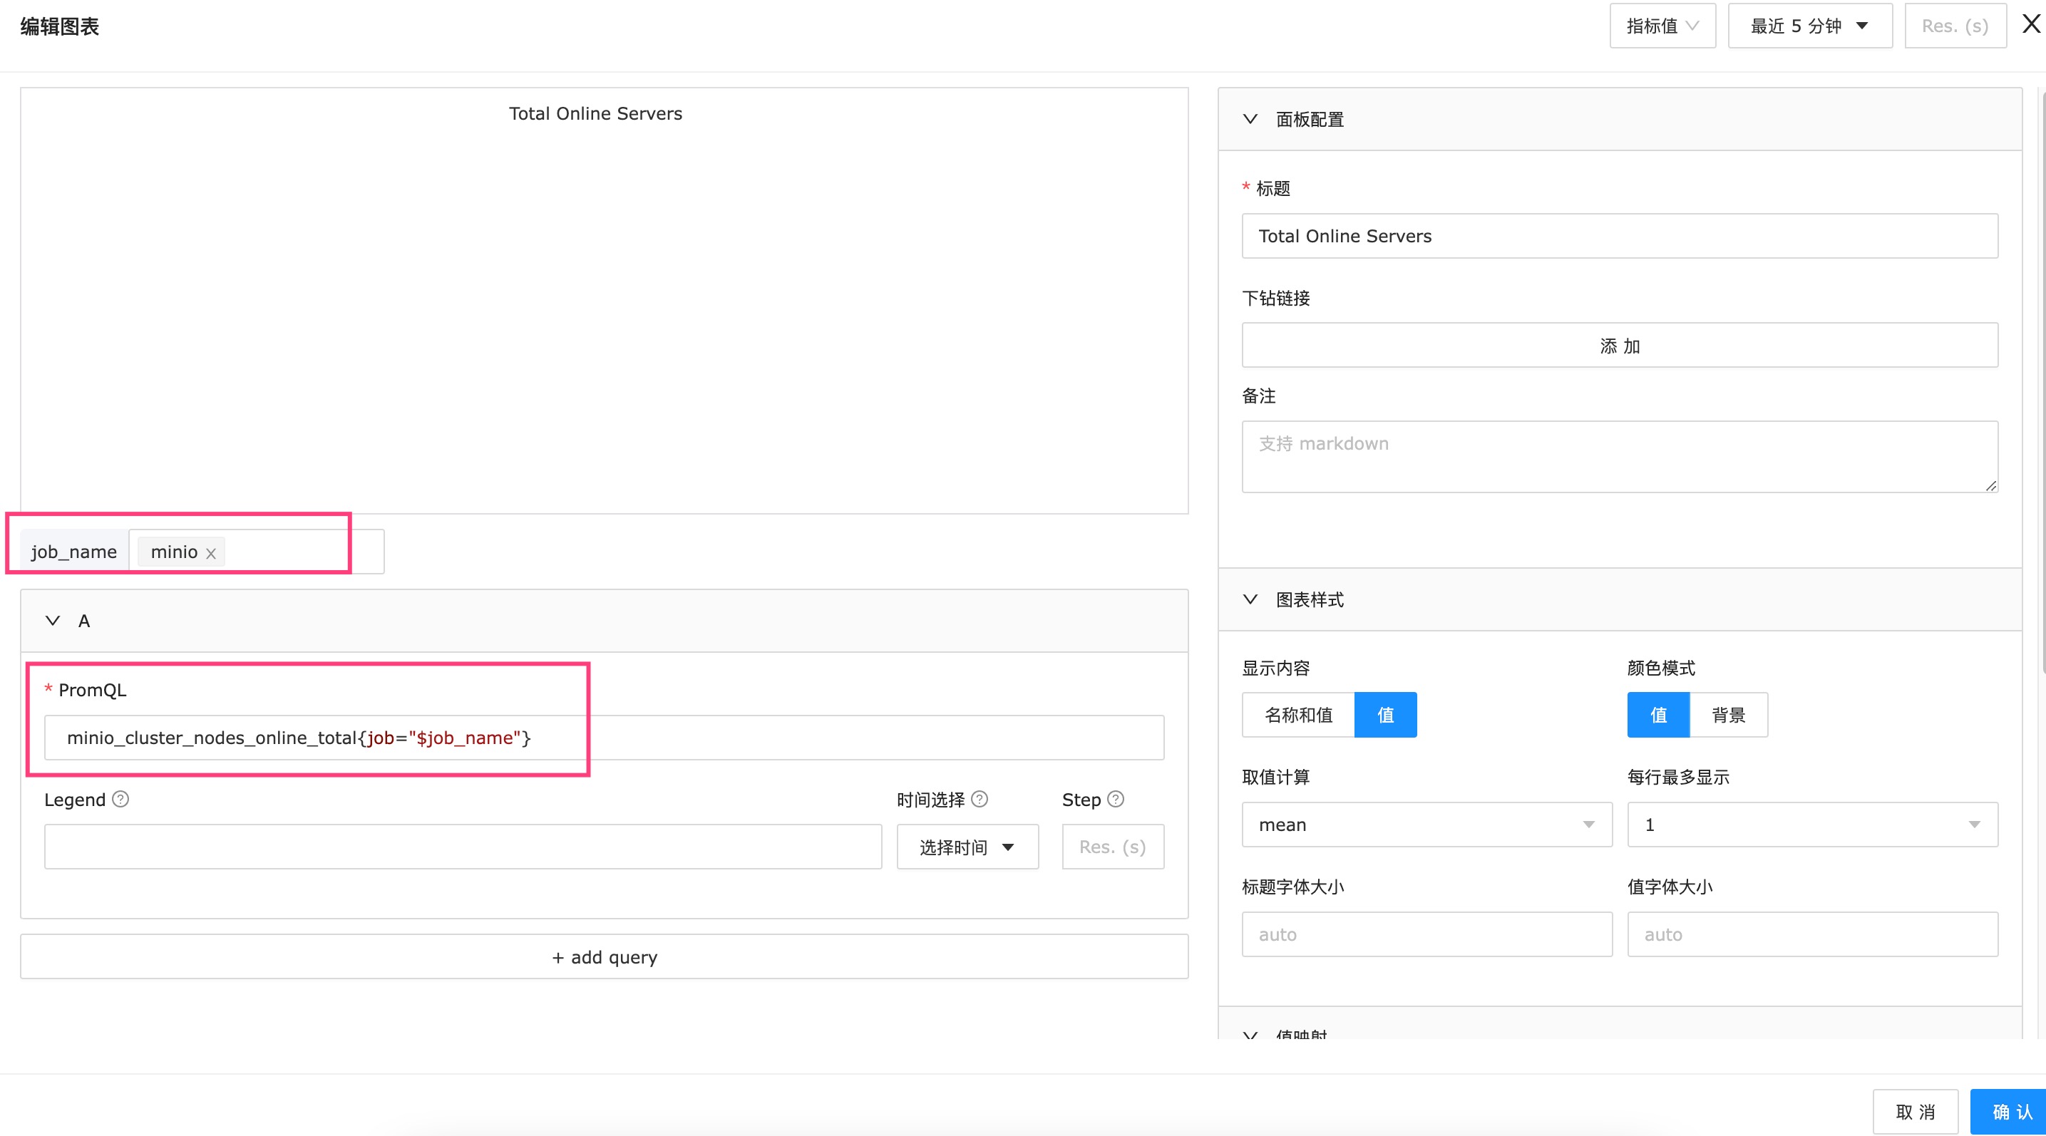Focus the 备注 markdown textarea
Screen dimensions: 2046x1136
coord(1620,456)
